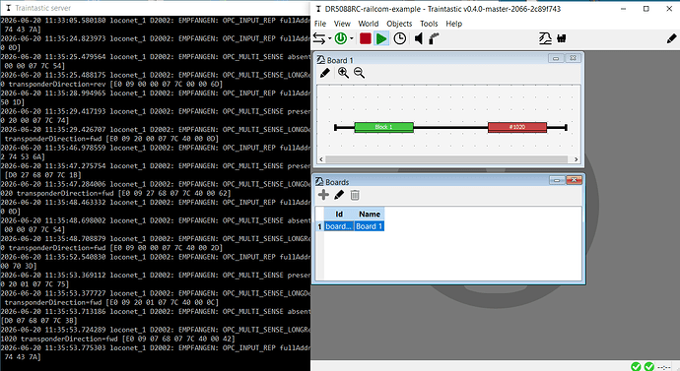Screen dimensions: 680x371
Task: Click the Id column header
Action: 339,214
